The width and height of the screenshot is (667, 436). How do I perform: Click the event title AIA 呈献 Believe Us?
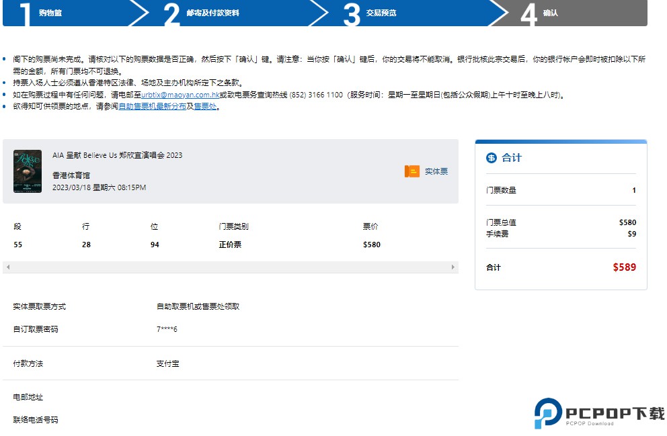tap(117, 155)
